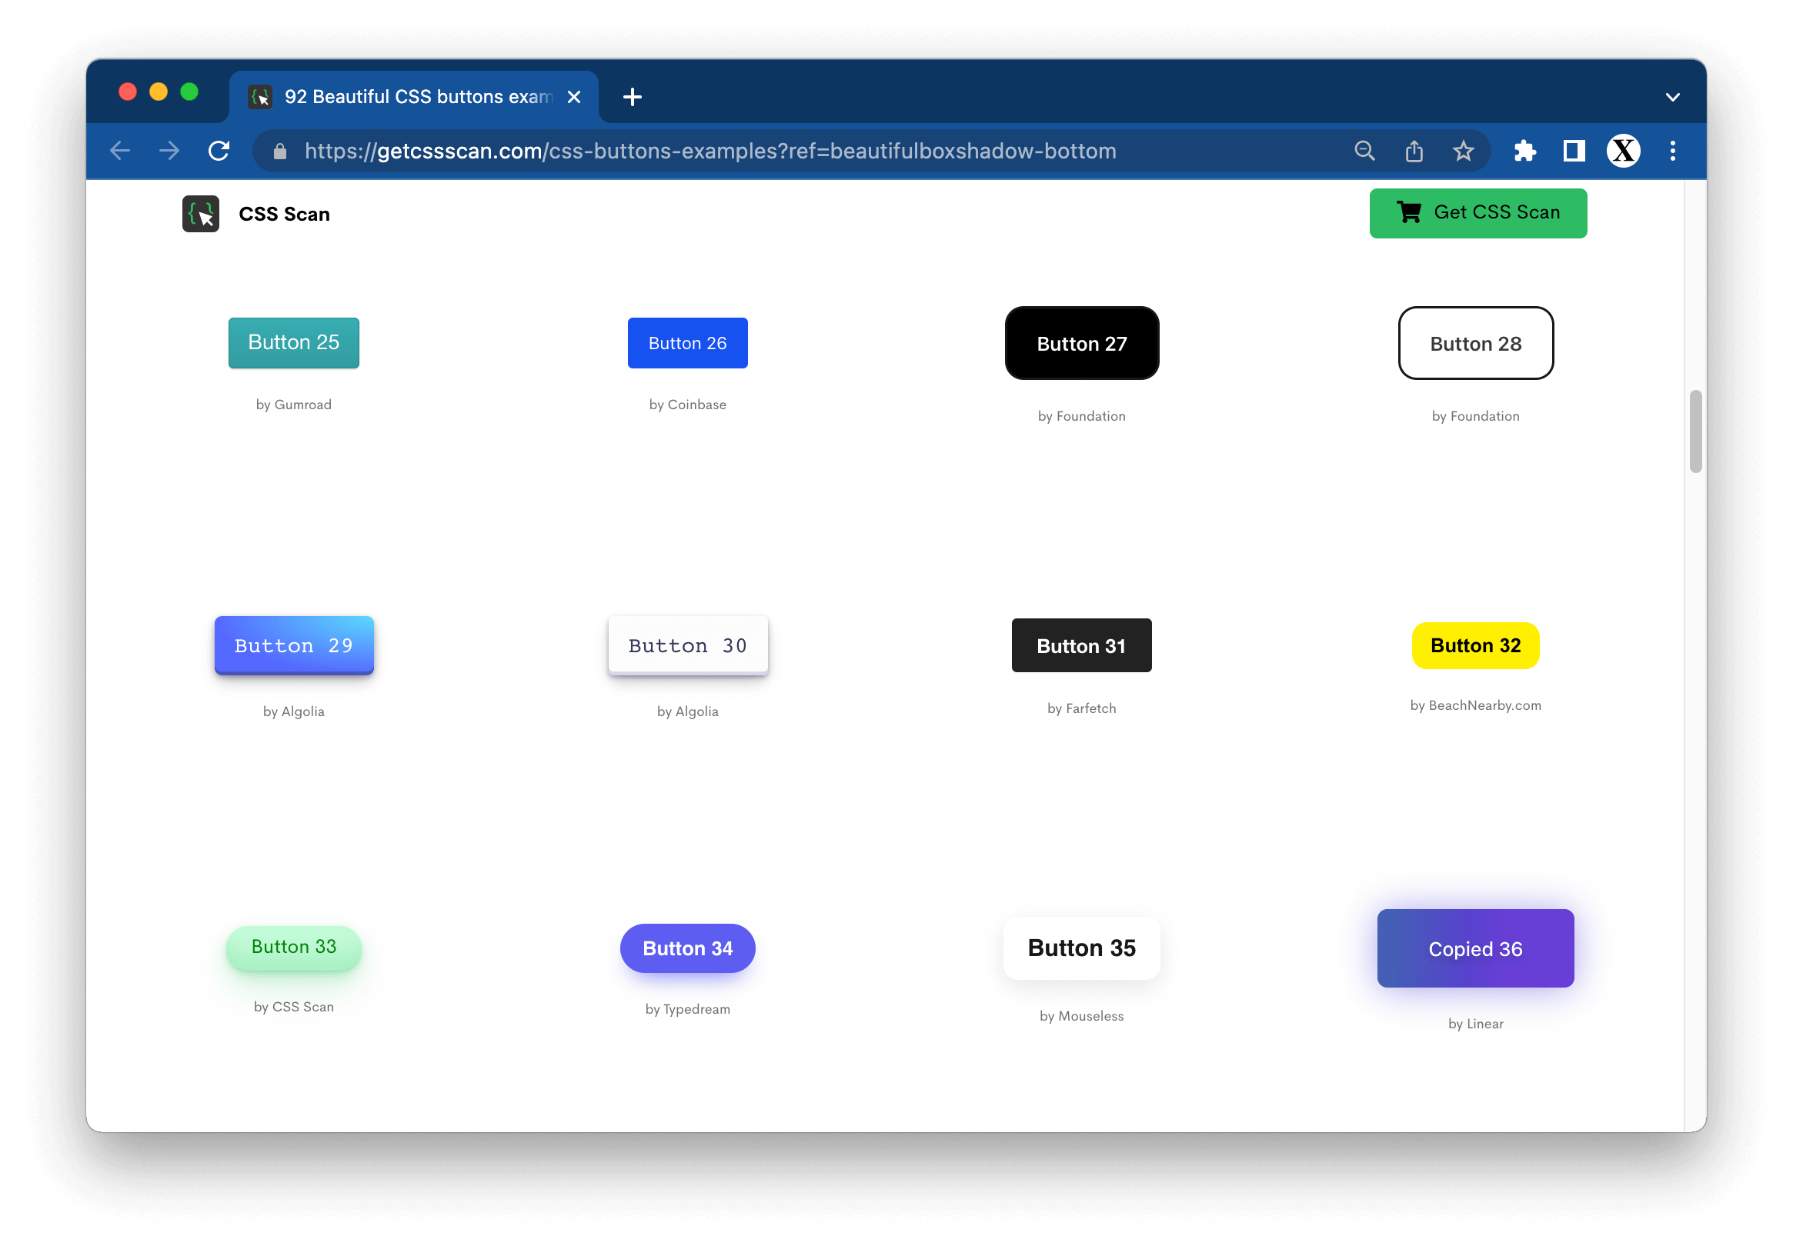Reload the current page
This screenshot has width=1793, height=1246.
(219, 151)
